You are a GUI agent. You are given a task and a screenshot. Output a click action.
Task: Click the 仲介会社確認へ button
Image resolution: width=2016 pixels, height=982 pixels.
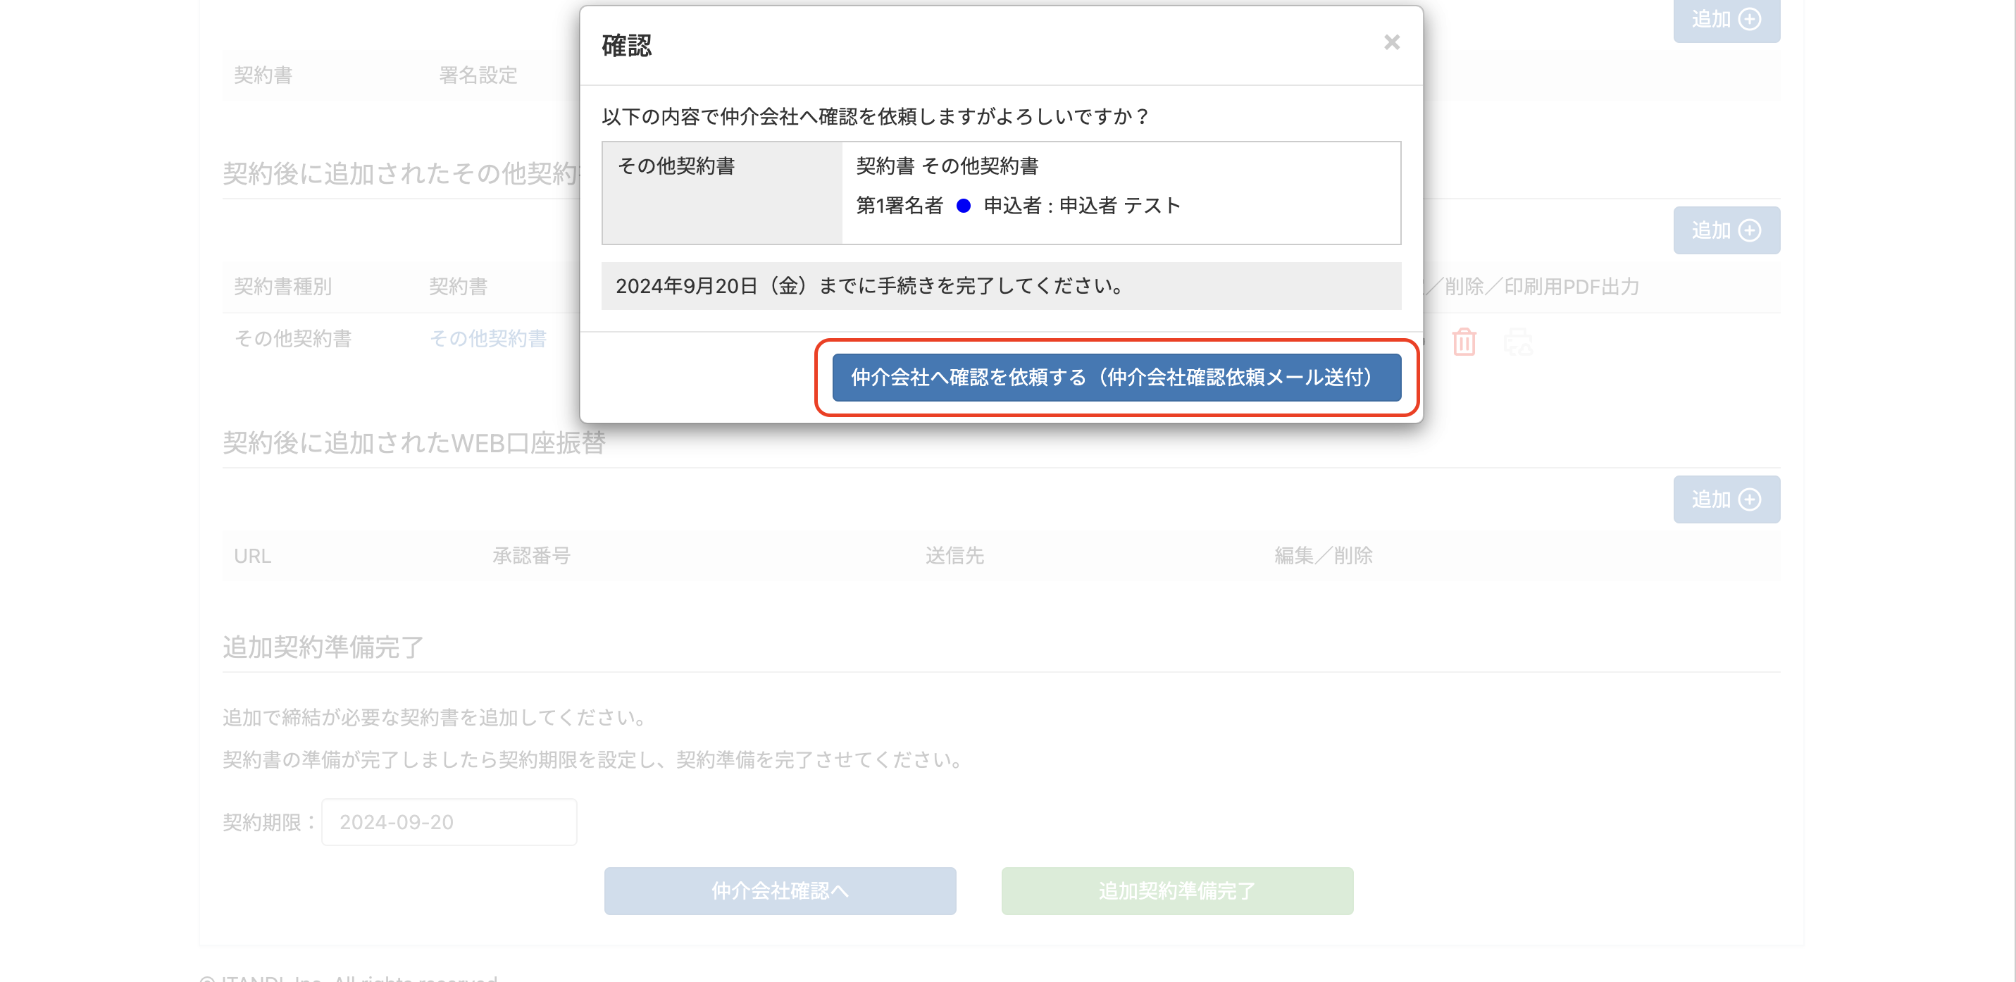tap(780, 890)
